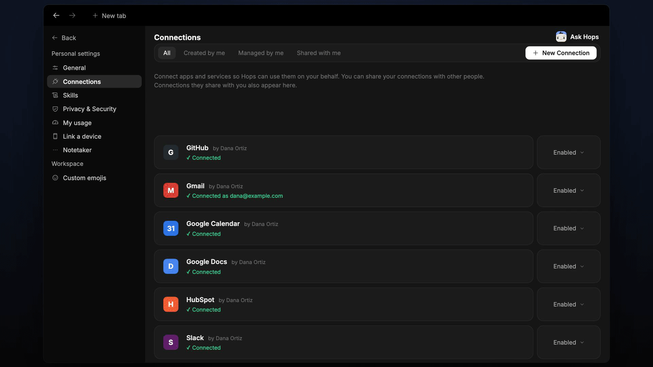
Task: Switch to the Created by me tab
Action: (x=204, y=53)
